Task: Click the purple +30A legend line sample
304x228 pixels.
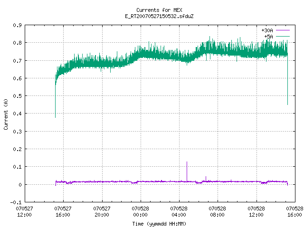Action: click(283, 30)
